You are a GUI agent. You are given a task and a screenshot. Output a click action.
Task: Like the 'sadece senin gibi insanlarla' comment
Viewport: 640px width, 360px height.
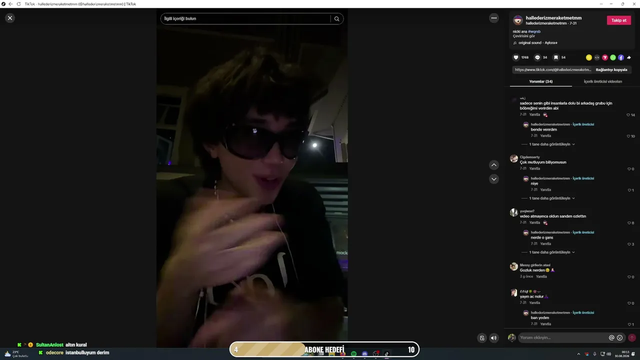(628, 115)
